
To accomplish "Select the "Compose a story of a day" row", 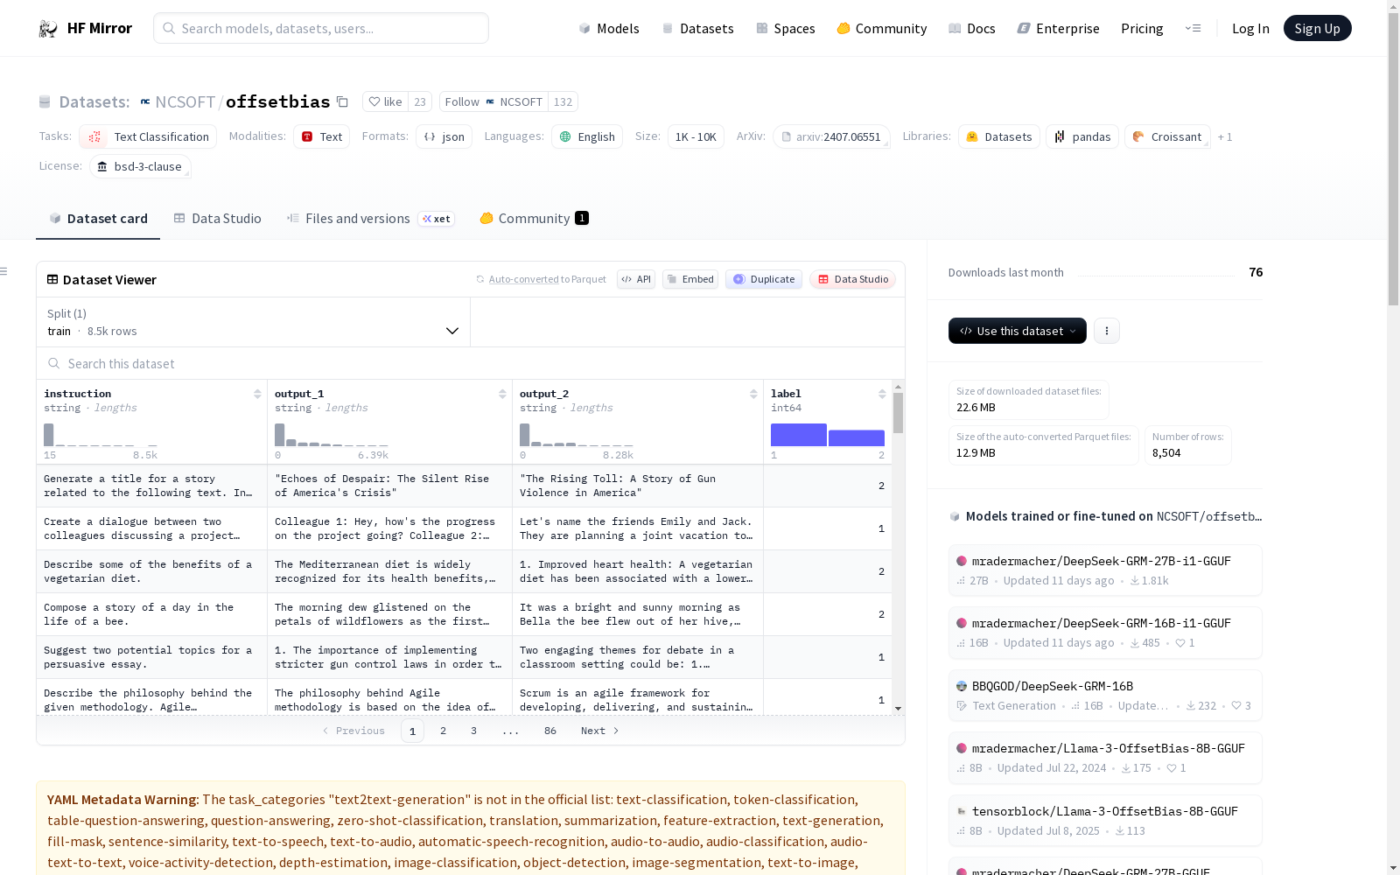I will click(464, 614).
